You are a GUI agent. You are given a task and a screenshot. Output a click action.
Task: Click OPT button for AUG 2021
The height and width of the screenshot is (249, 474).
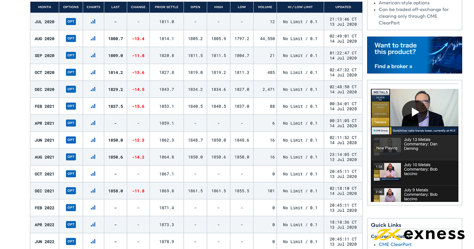coord(71,157)
